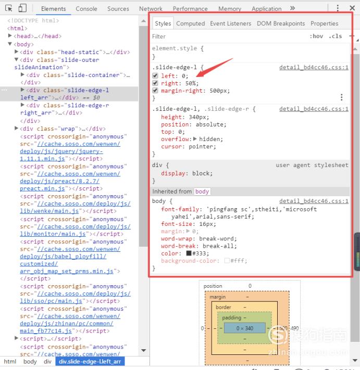The height and width of the screenshot is (370, 360).
Task: Open the jquery-1.11.1.min.js script link
Action: click(x=70, y=151)
